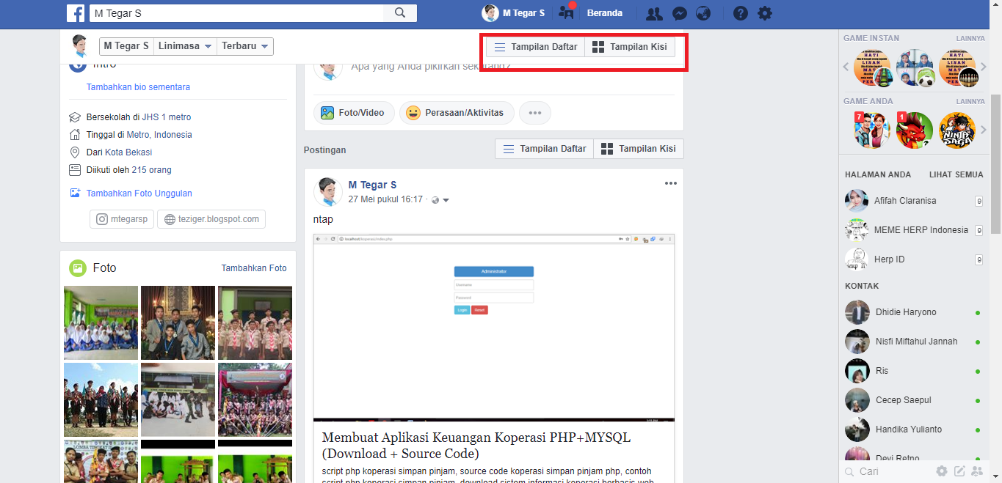Screen dimensions: 1002x483
Task: Open LAINNYA next to GAME INSTAN
Action: 970,37
